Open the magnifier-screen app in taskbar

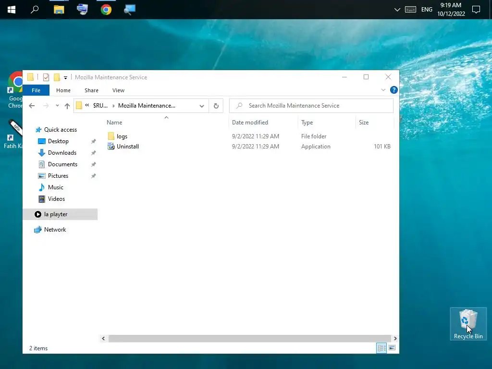click(129, 10)
